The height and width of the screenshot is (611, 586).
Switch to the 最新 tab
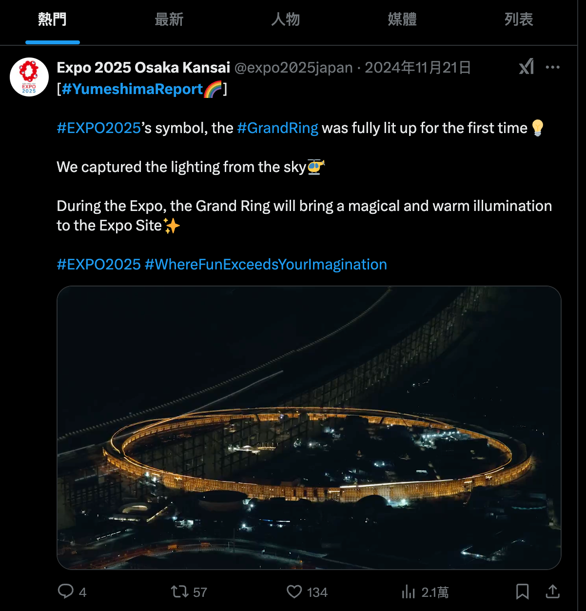pyautogui.click(x=169, y=20)
